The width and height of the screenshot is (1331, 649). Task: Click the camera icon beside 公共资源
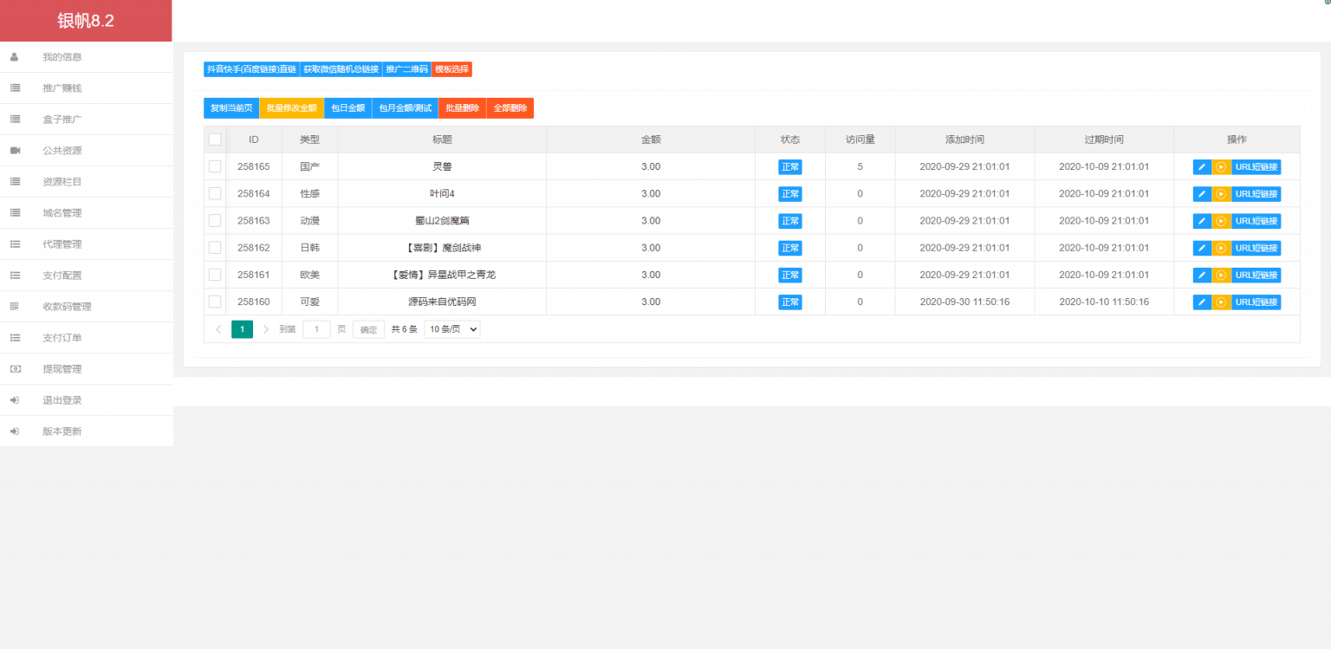(x=13, y=150)
